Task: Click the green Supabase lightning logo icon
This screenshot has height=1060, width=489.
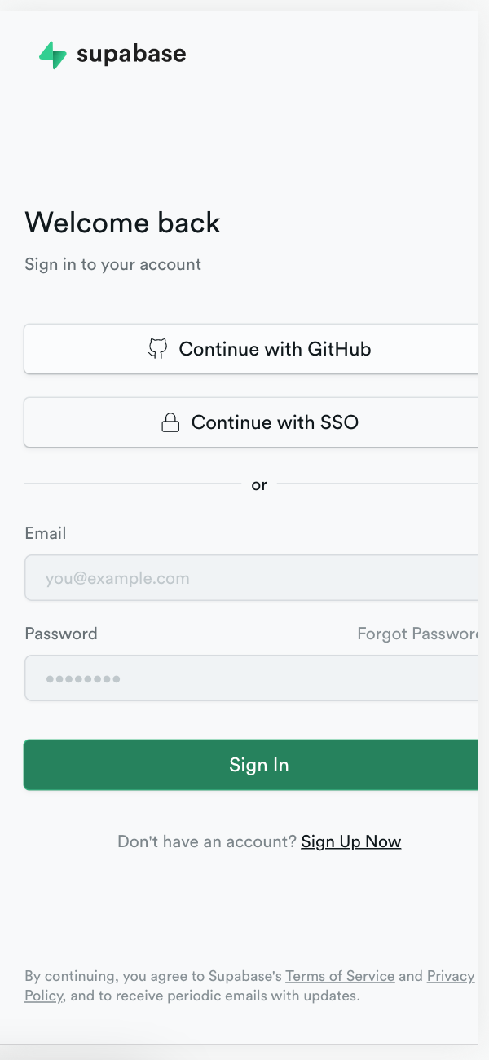Action: pyautogui.click(x=51, y=54)
